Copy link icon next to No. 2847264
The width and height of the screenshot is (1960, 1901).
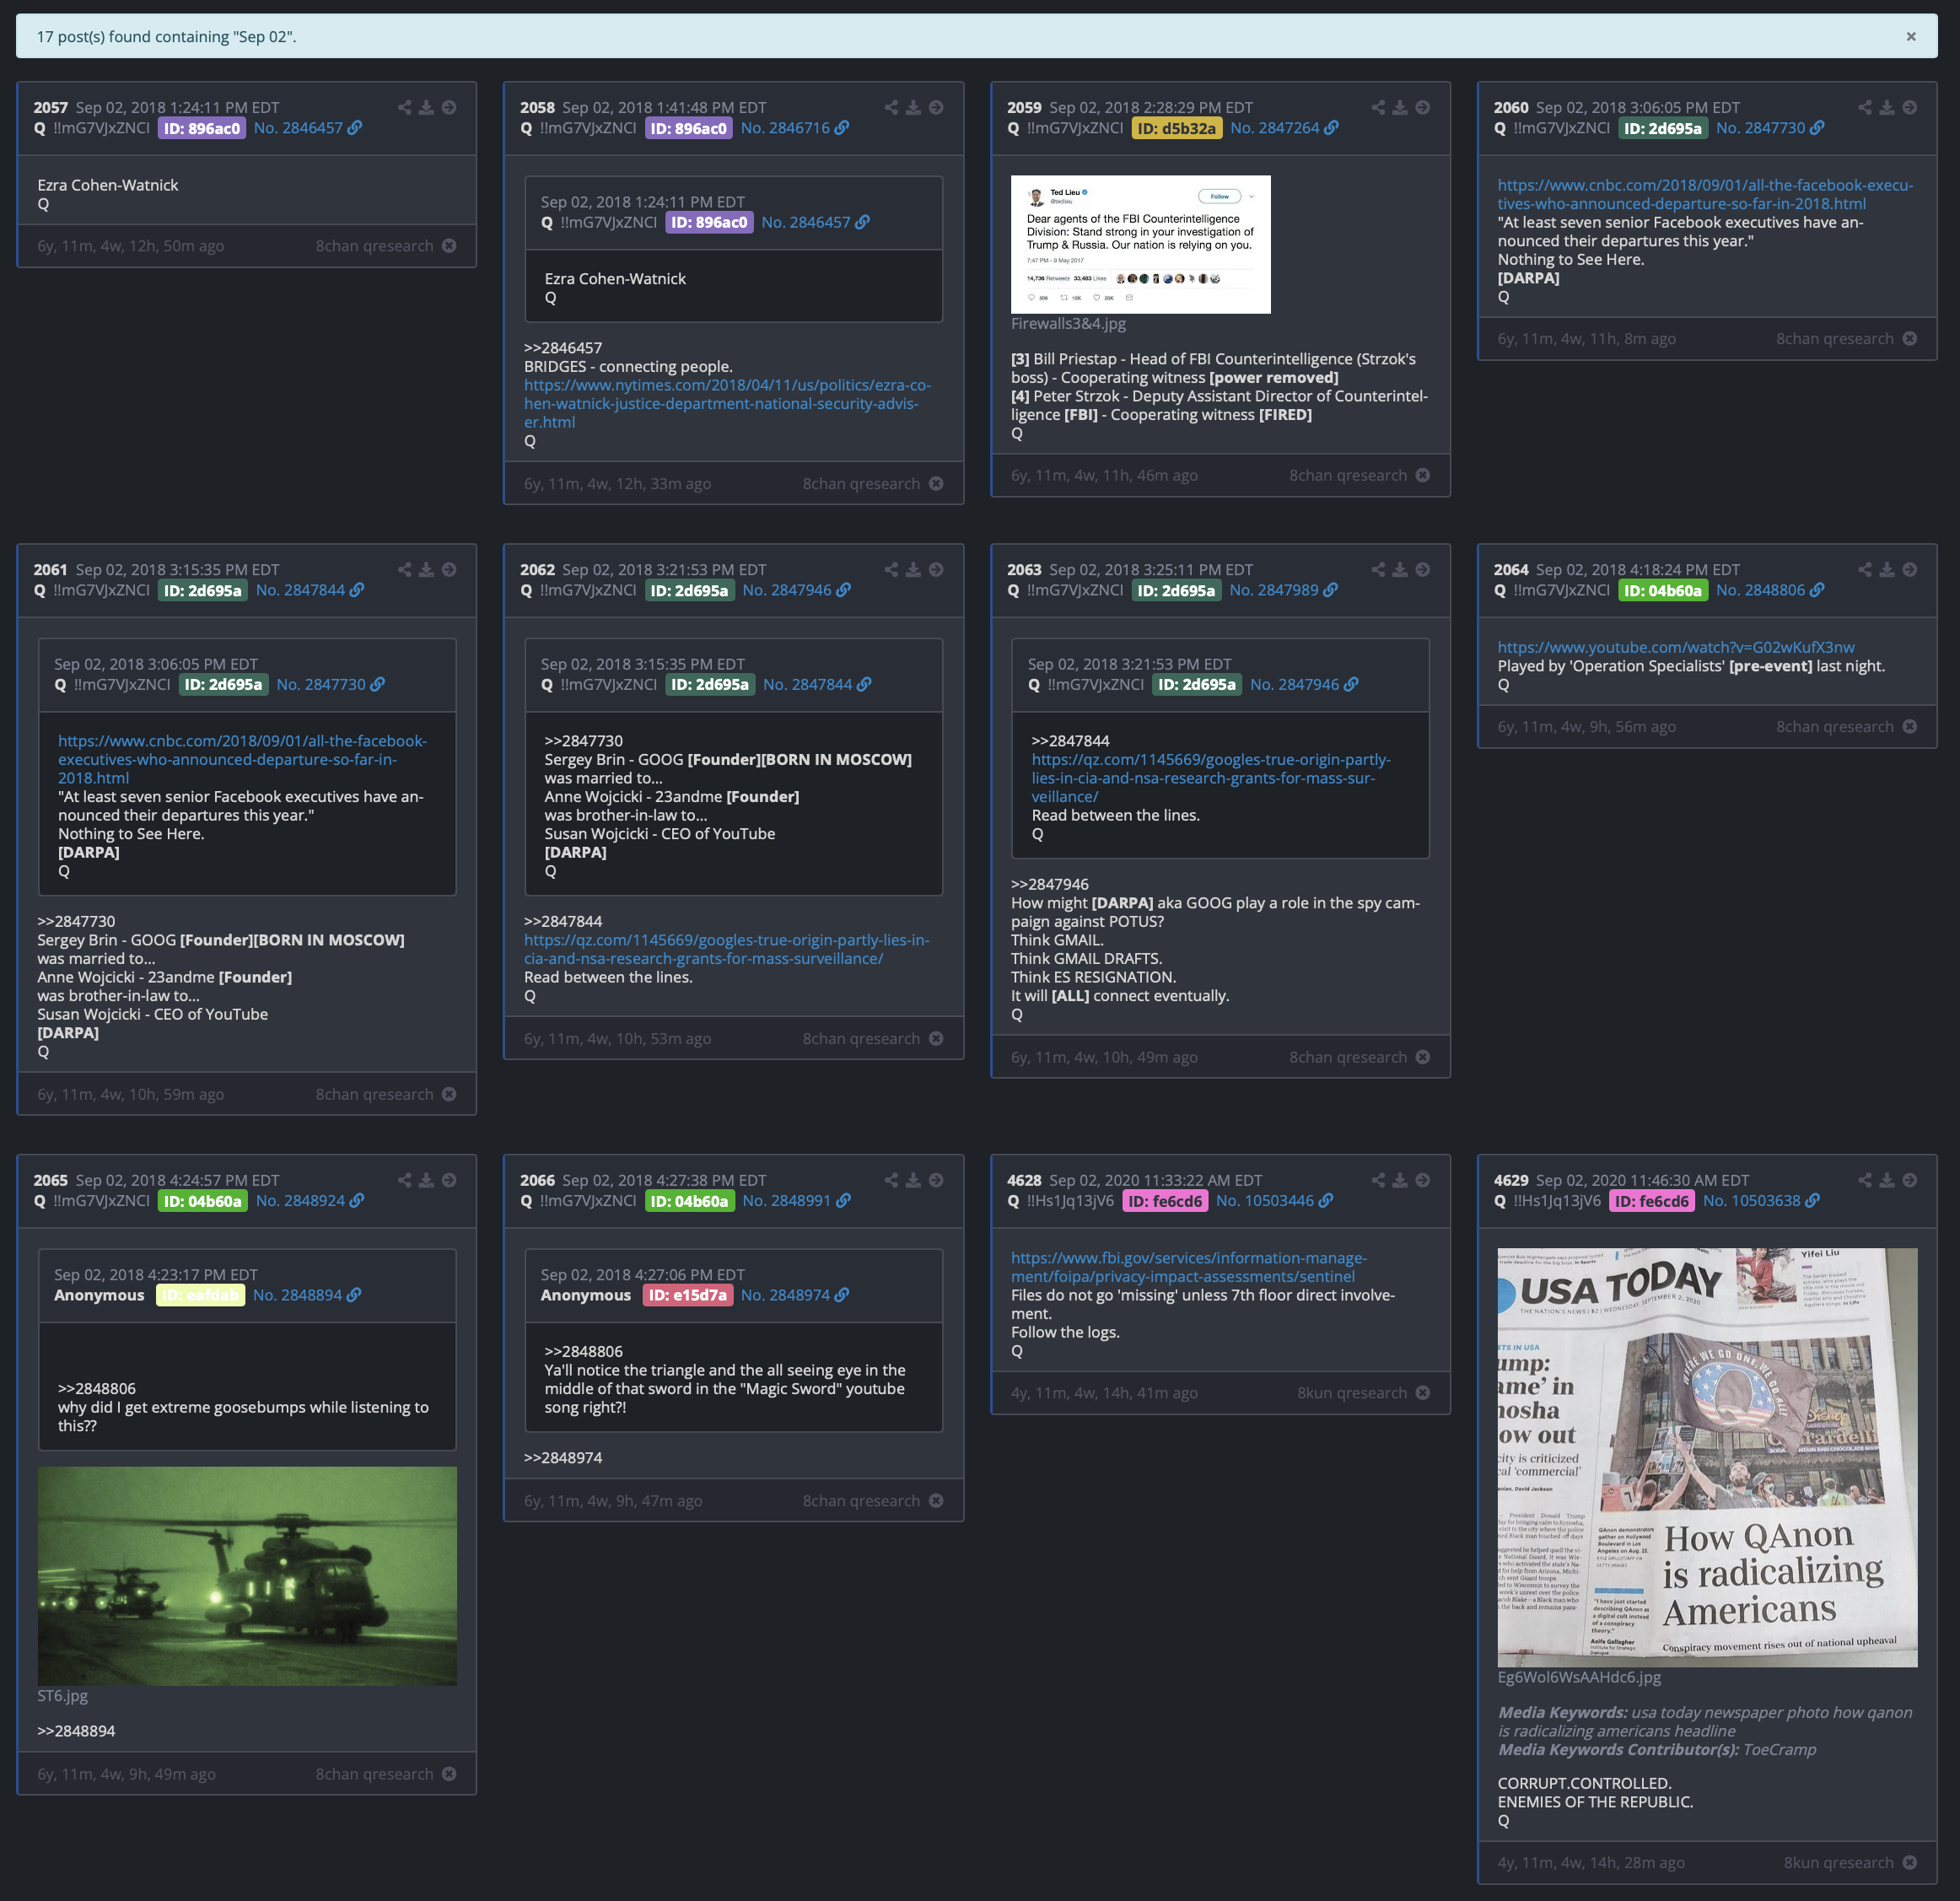(x=1331, y=128)
